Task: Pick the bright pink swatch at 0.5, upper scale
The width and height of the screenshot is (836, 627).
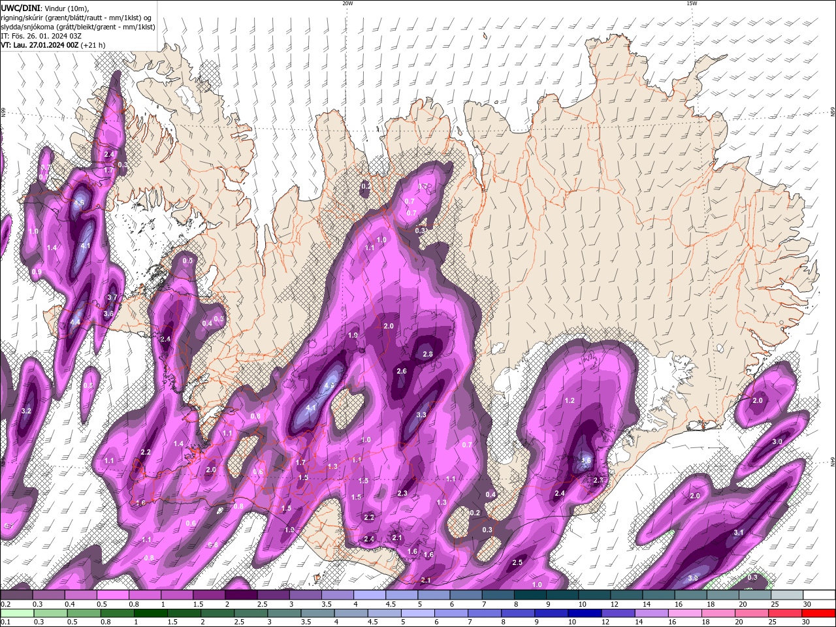Action: coord(112,595)
